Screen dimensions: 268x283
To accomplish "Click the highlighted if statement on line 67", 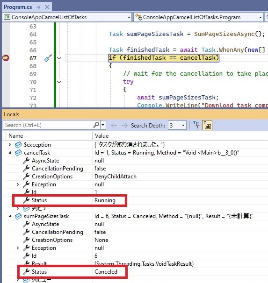I will click(x=164, y=58).
